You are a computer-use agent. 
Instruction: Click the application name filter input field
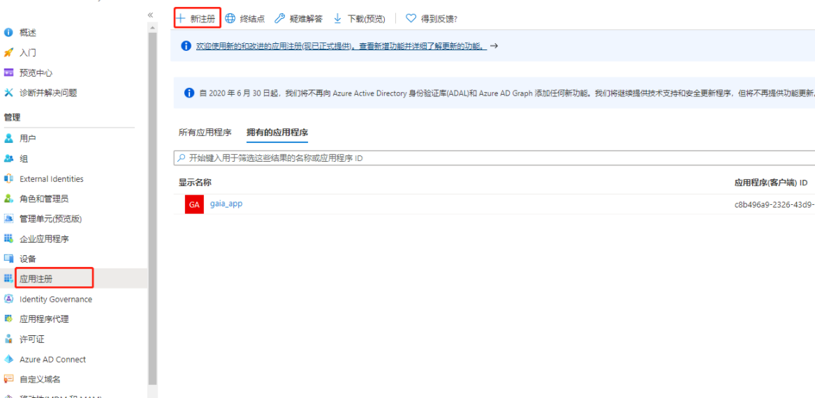[x=494, y=158]
